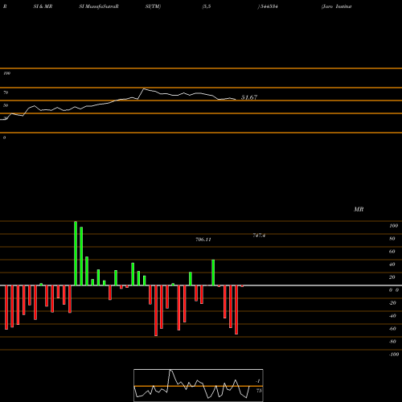Click the 'SI & MR' header text
The image size is (402, 402).
43,6
